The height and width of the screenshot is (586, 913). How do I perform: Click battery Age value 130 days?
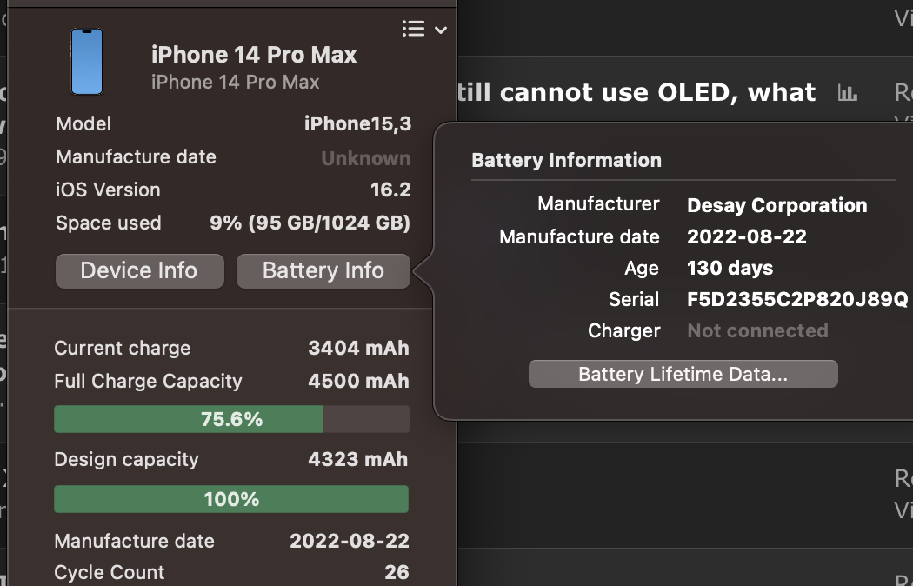[730, 268]
